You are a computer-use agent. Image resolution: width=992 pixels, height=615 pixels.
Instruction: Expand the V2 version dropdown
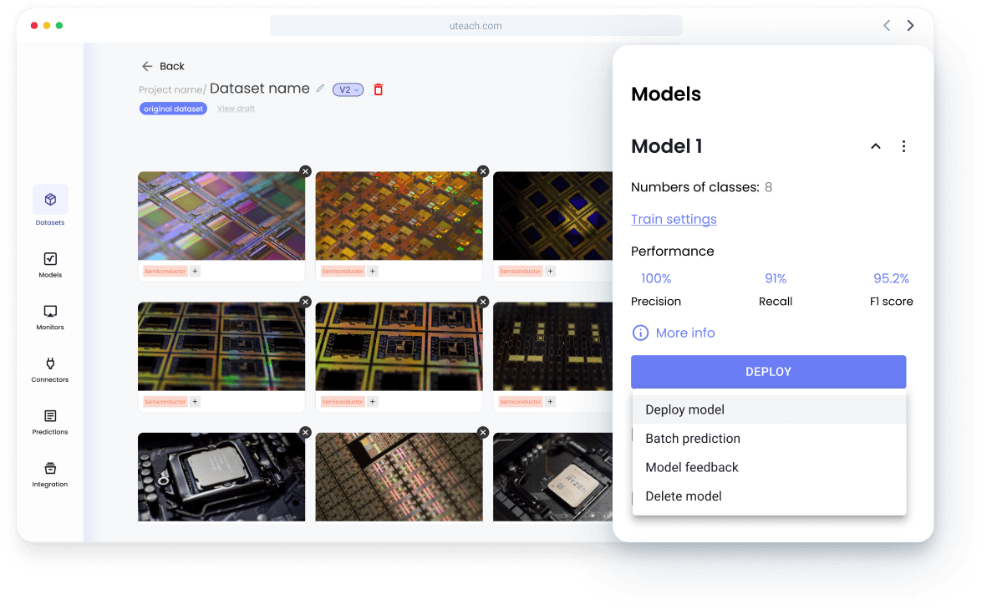pyautogui.click(x=348, y=89)
